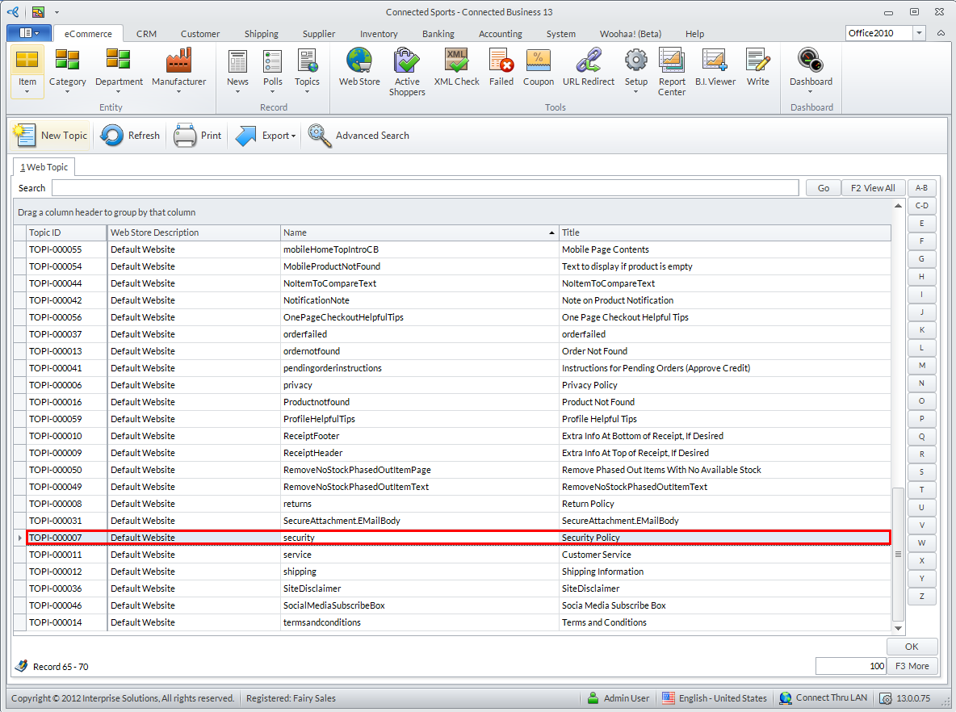Screen dimensions: 956x712
Task: Switch to the Inventory ribbon tab
Action: click(379, 34)
